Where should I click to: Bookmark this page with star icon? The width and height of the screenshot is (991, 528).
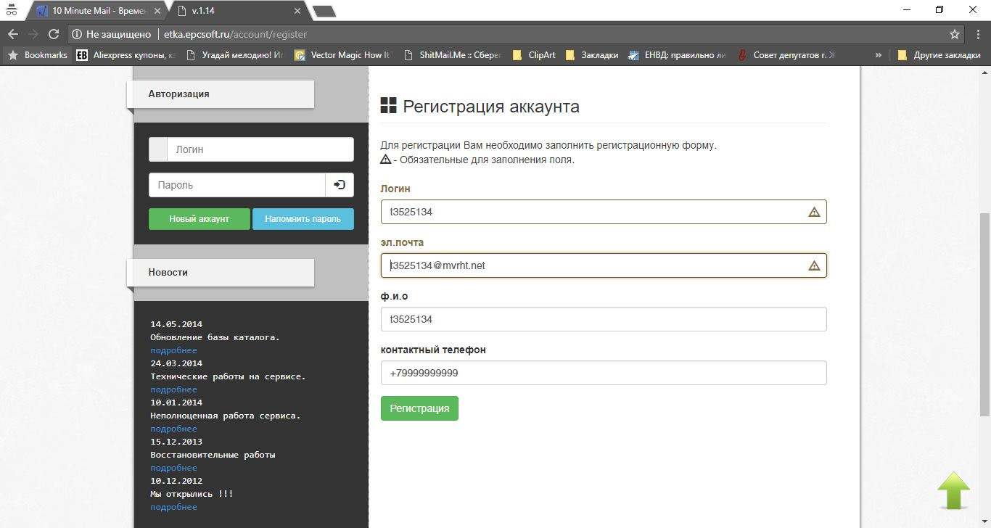pos(955,34)
